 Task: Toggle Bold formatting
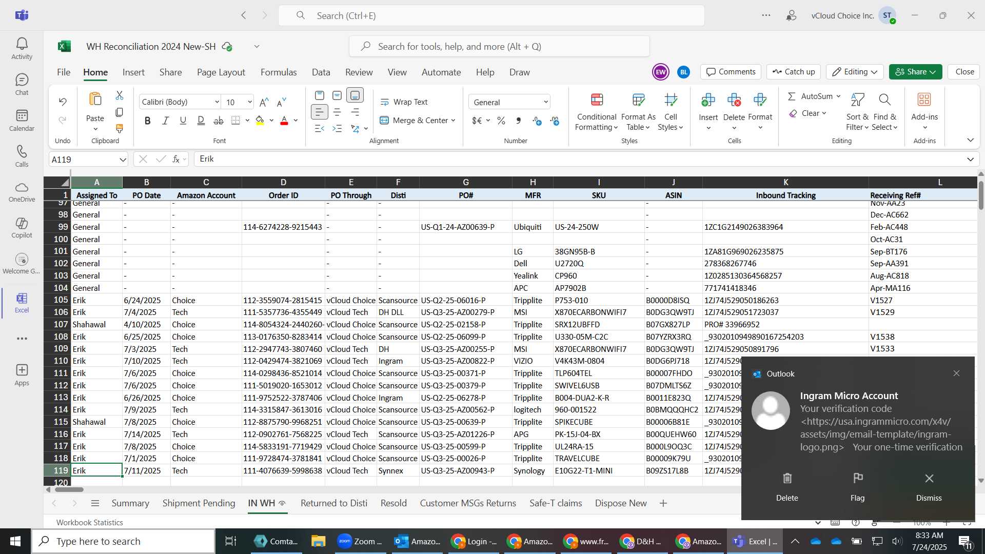point(148,121)
